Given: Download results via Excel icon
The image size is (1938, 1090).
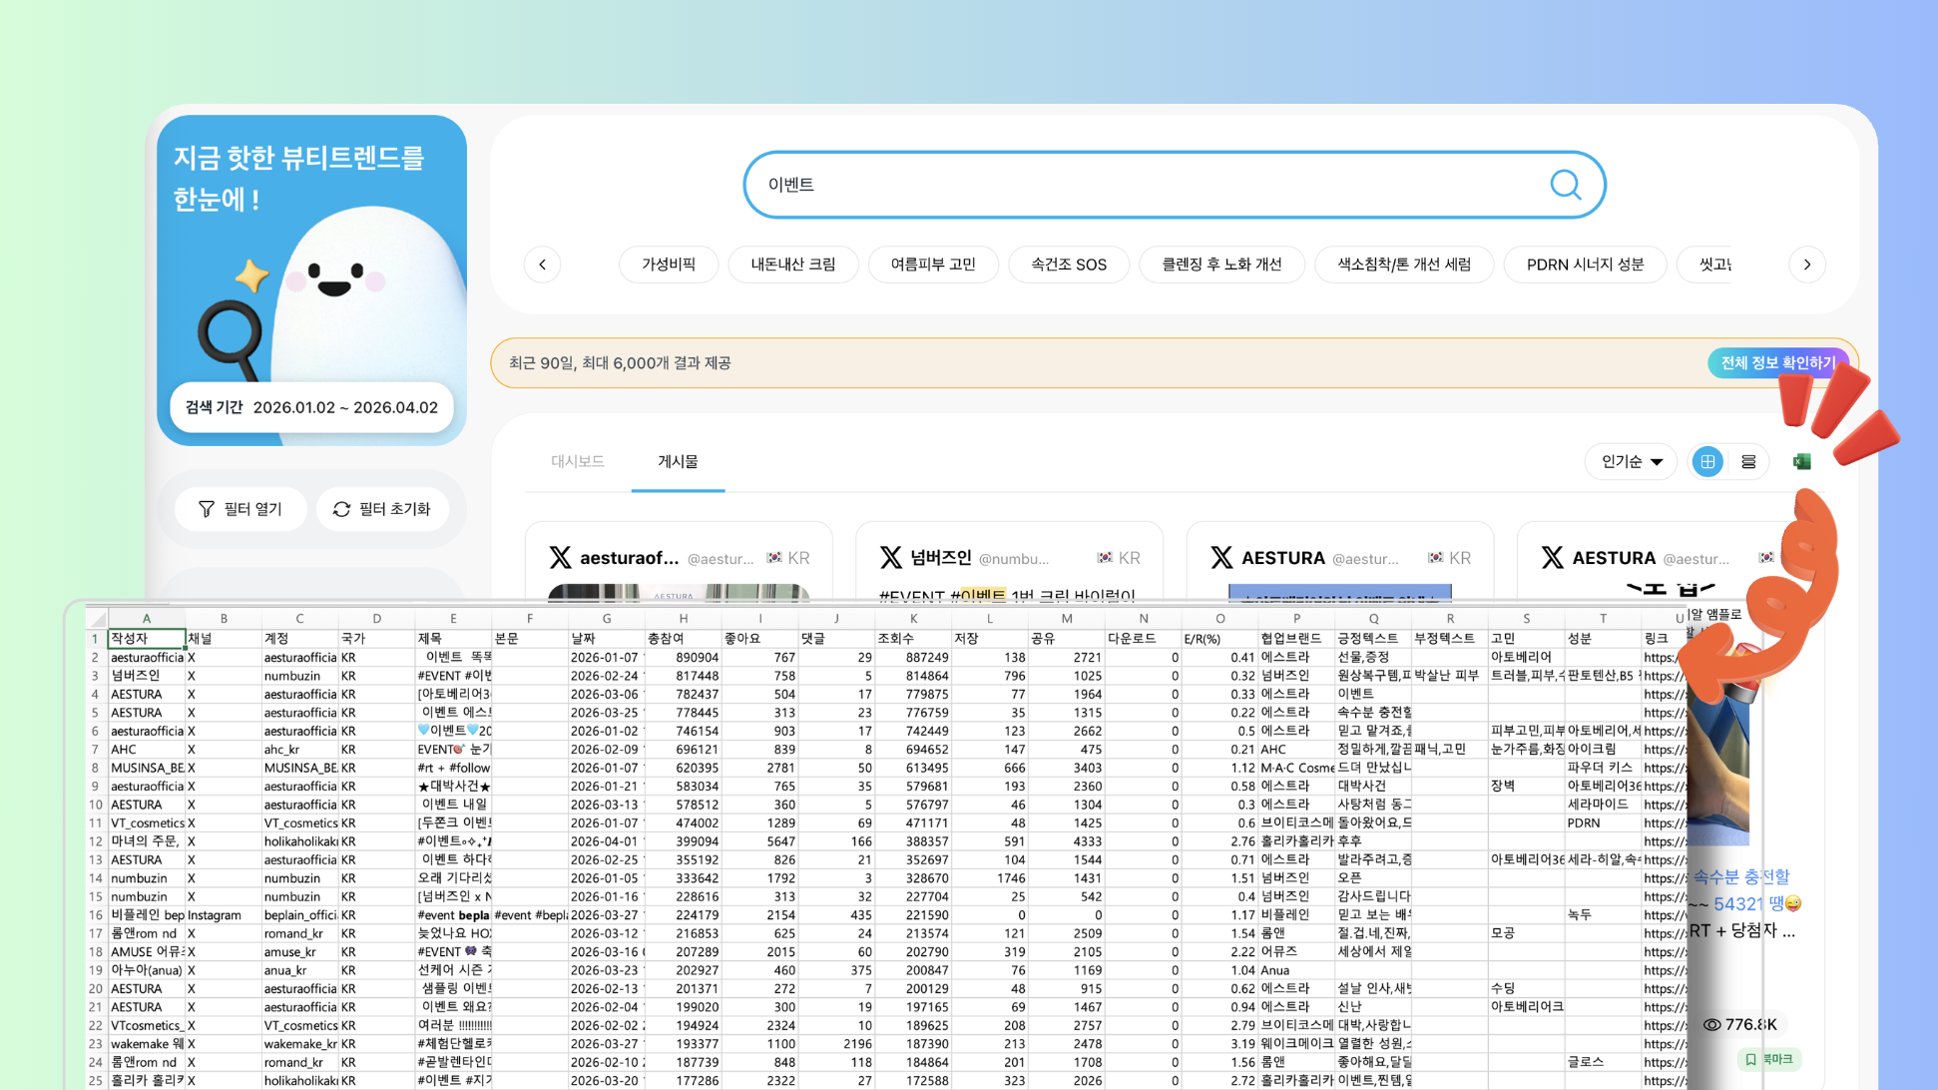Looking at the screenshot, I should (x=1801, y=461).
